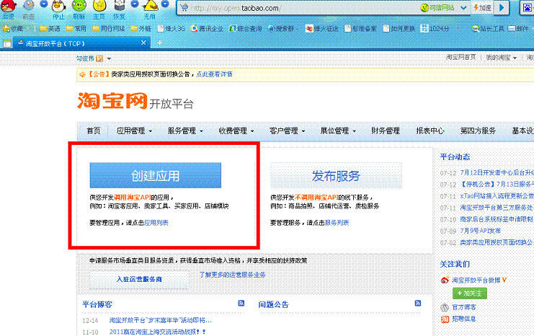Open the 英语 bookmark folder

pos(50,29)
